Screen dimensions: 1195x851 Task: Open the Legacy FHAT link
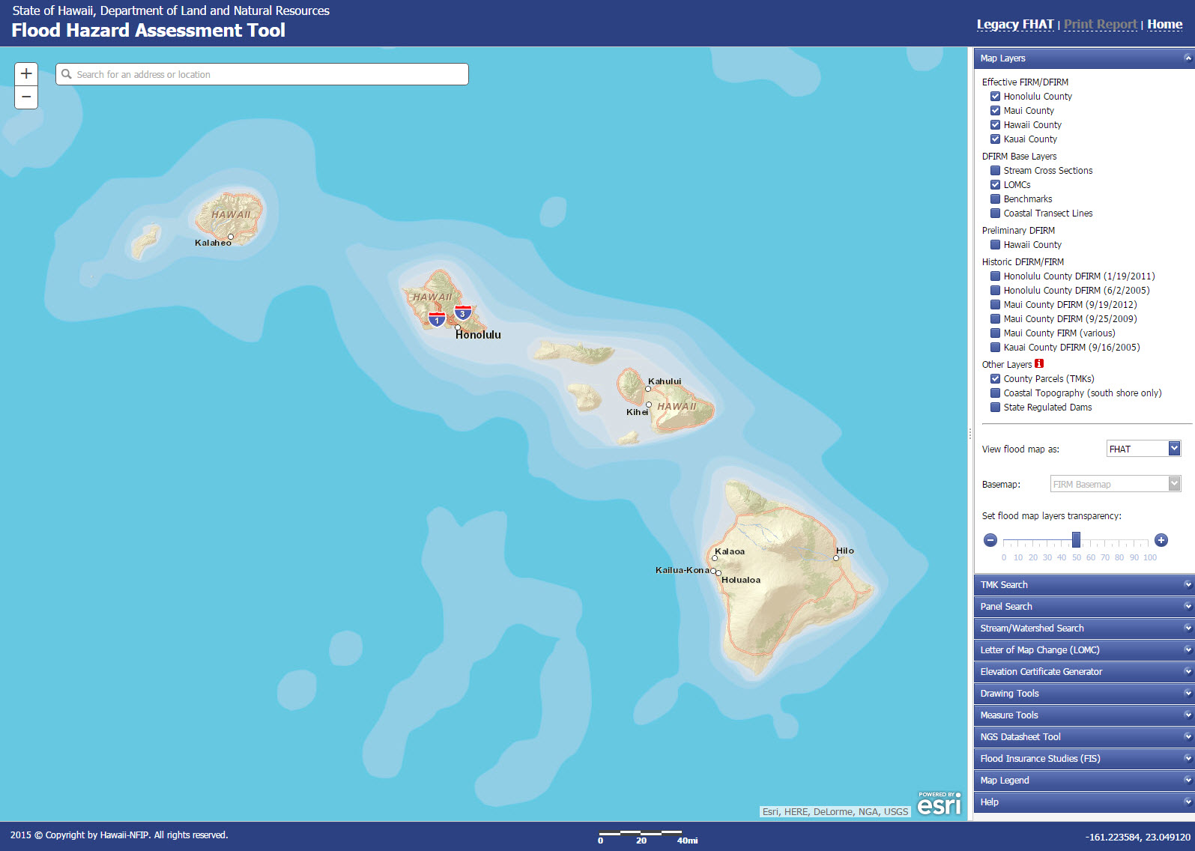click(x=1014, y=25)
